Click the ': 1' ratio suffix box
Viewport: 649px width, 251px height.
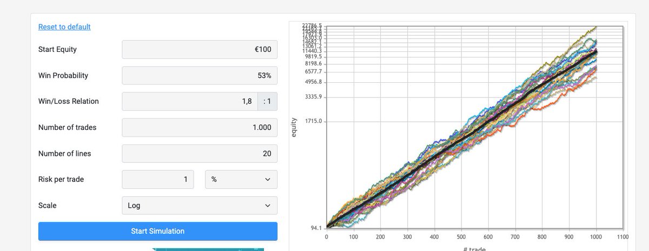pos(268,101)
